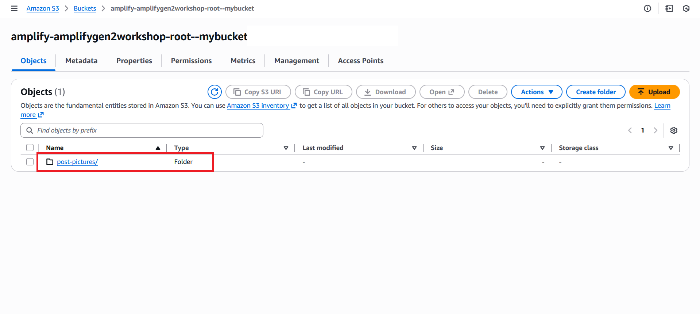The width and height of the screenshot is (700, 314).
Task: Switch to the Objects tab
Action: tap(34, 61)
